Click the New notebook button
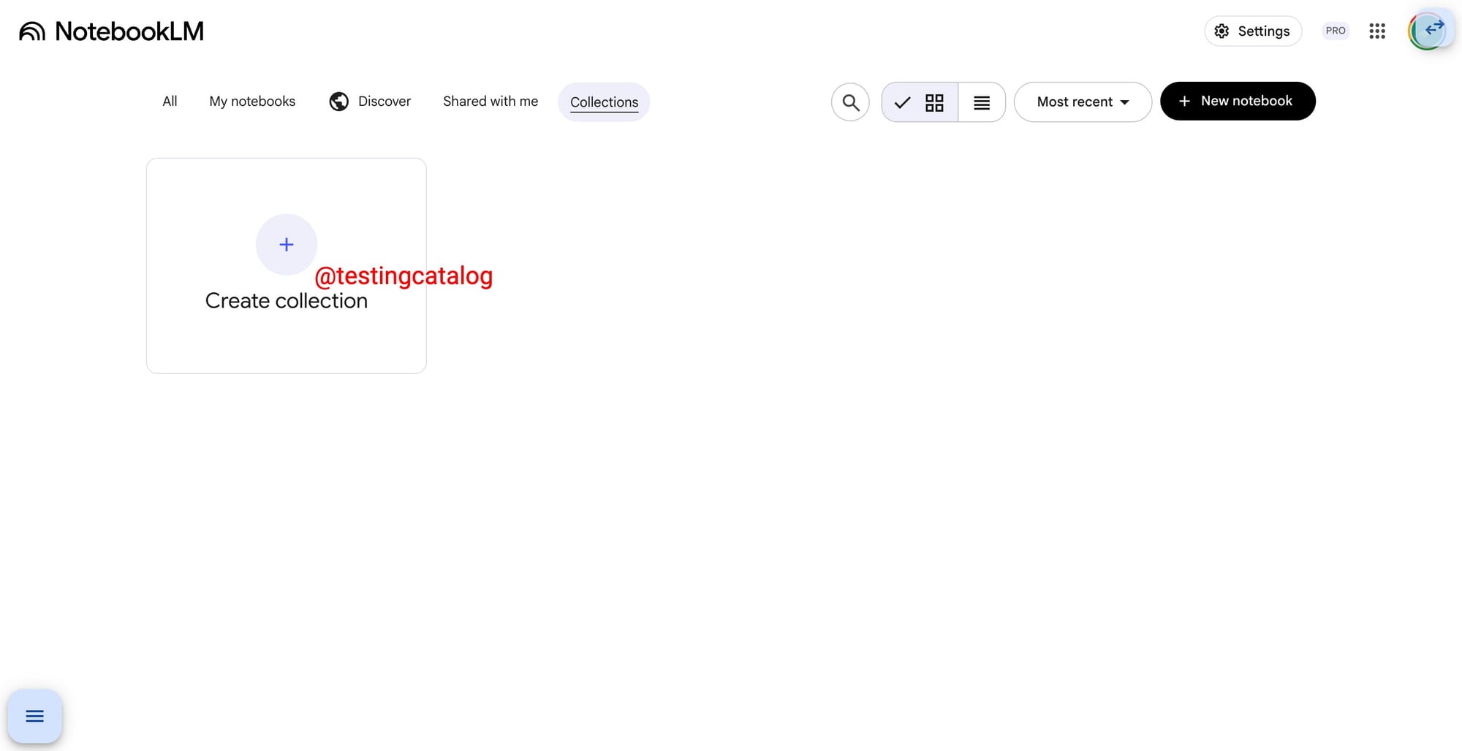Image resolution: width=1462 pixels, height=751 pixels. pyautogui.click(x=1238, y=102)
